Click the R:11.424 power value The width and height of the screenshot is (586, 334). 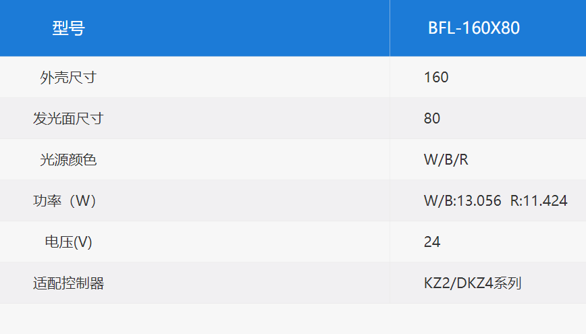[x=539, y=200]
